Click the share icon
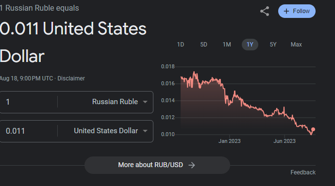The image size is (335, 186). tap(265, 11)
